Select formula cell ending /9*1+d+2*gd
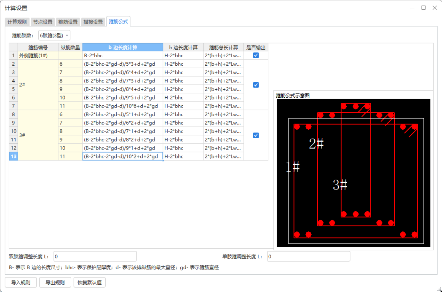442x292 pixels. [x=123, y=148]
